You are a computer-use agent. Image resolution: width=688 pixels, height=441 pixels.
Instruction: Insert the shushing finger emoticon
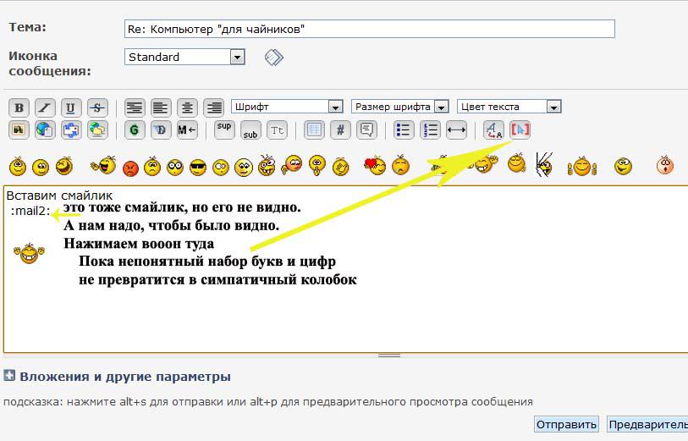(x=316, y=166)
